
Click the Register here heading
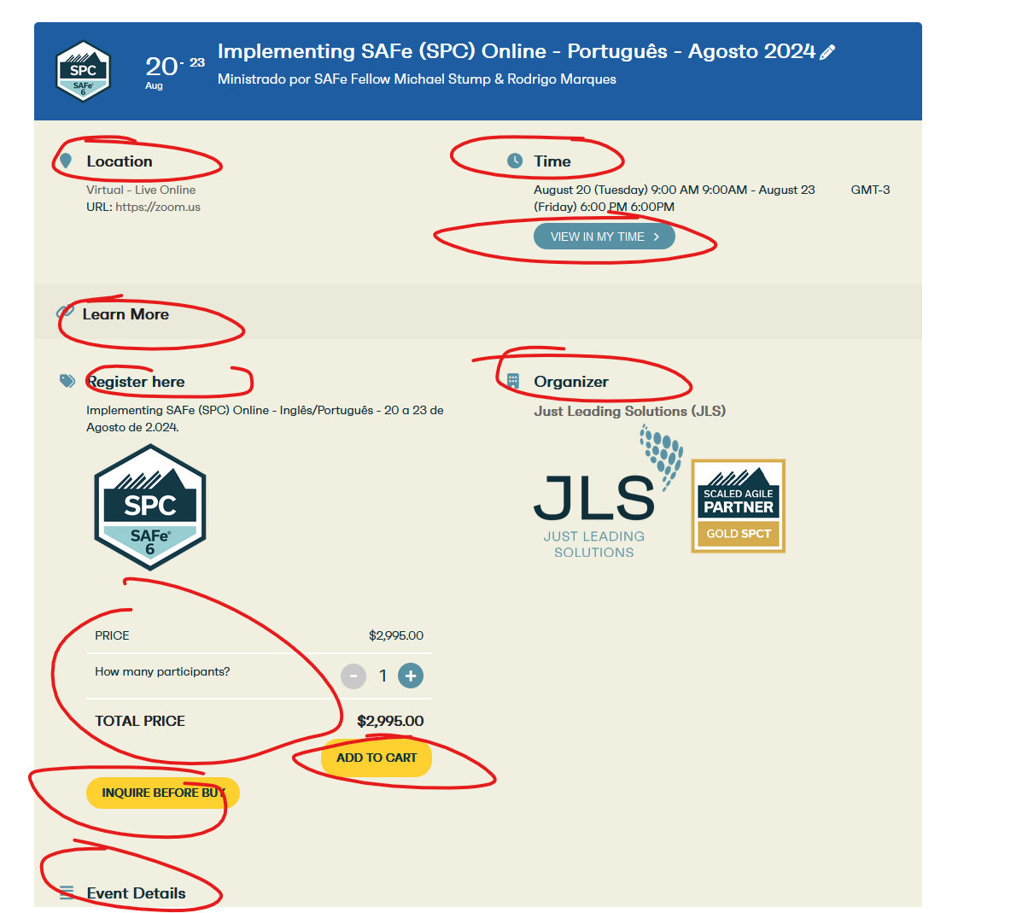(x=136, y=382)
